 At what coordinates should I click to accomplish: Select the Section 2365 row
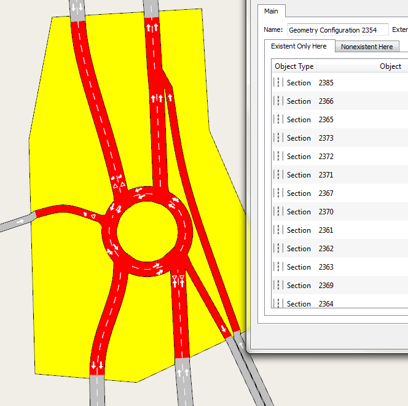tap(326, 120)
